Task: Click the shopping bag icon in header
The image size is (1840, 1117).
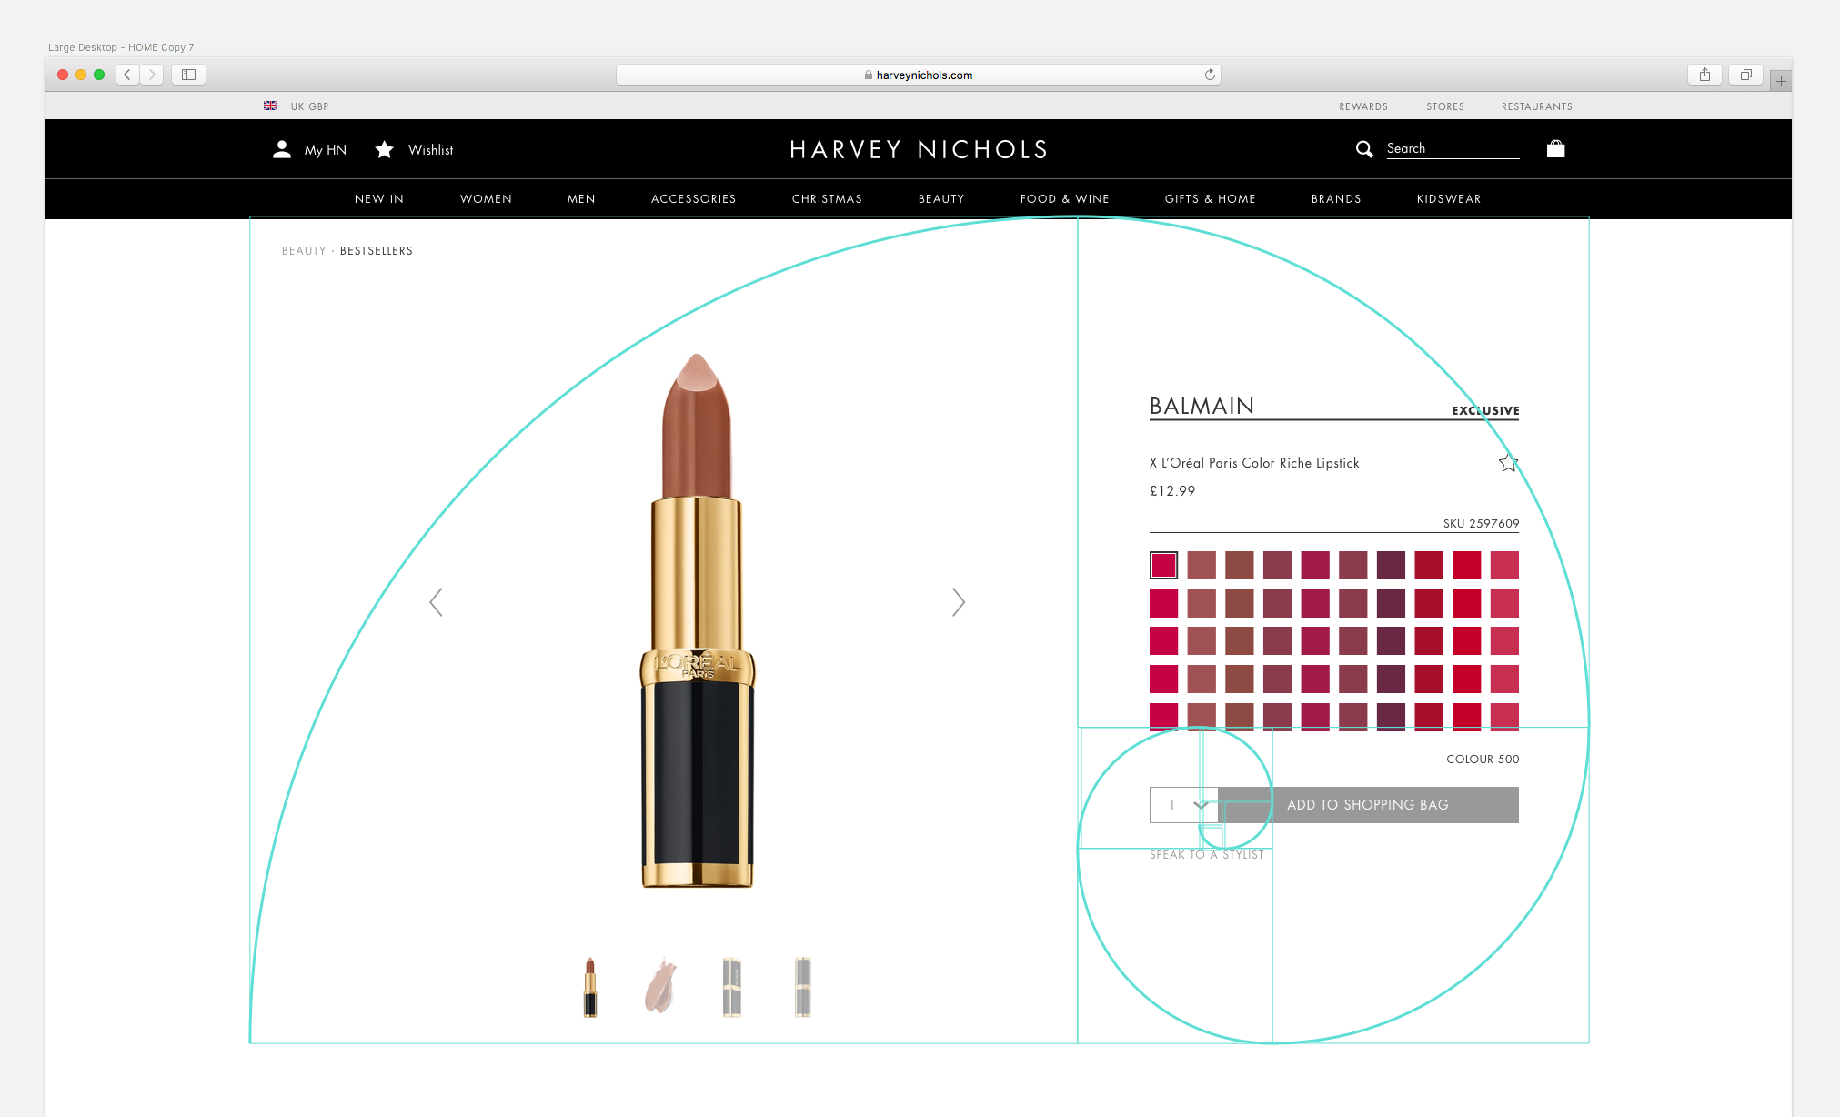Action: pyautogui.click(x=1555, y=149)
